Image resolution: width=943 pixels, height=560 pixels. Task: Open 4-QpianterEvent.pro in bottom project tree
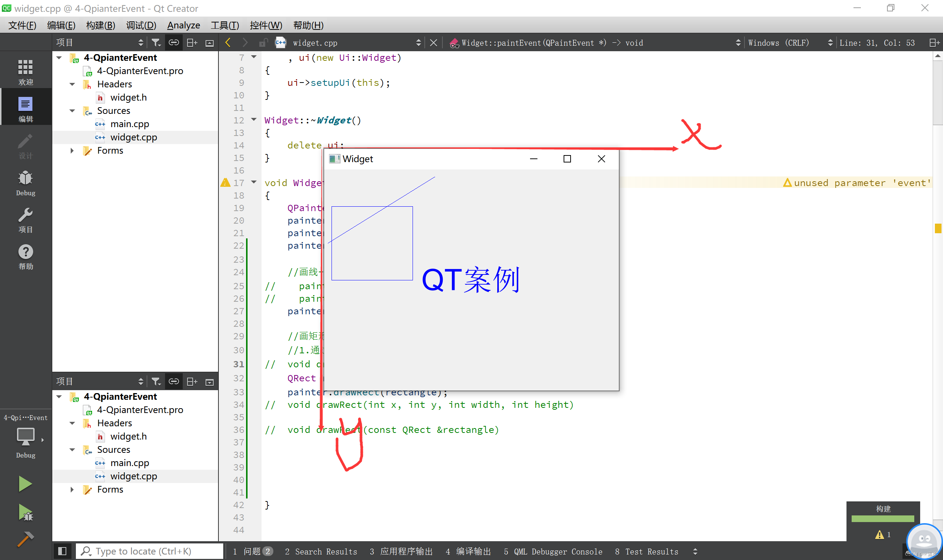click(x=140, y=410)
